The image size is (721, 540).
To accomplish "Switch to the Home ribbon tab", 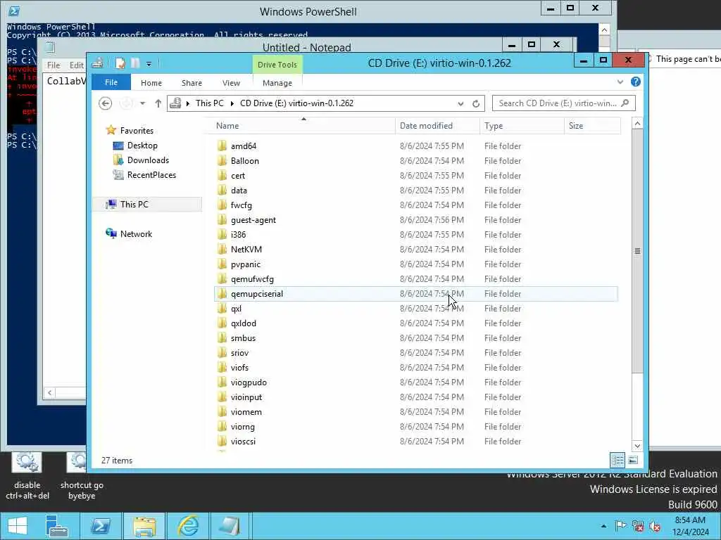I will 151,83.
